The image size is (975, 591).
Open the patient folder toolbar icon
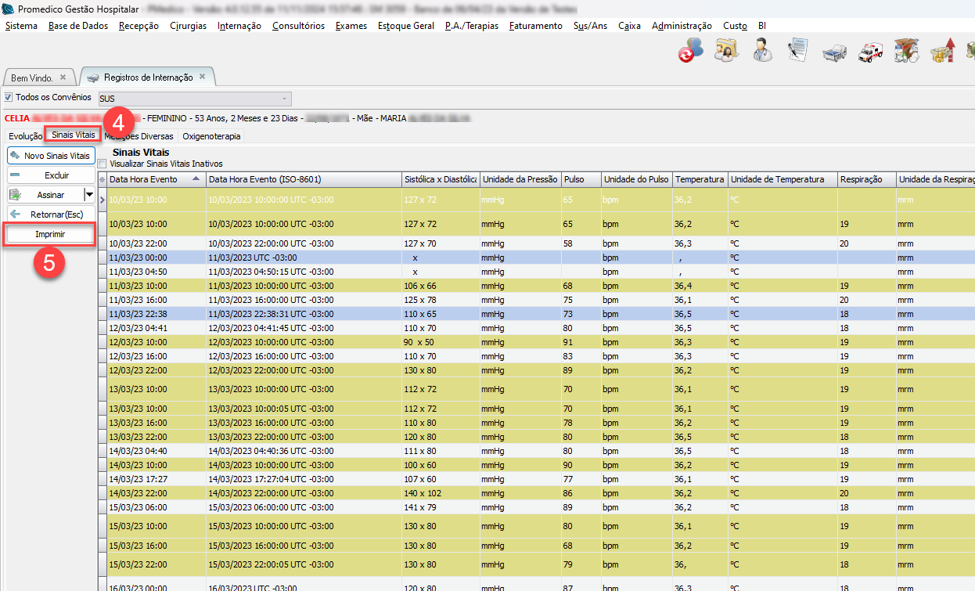point(727,51)
